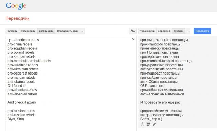217x131 pixels.
Task: Star the translation to save it
Action: pos(142,124)
